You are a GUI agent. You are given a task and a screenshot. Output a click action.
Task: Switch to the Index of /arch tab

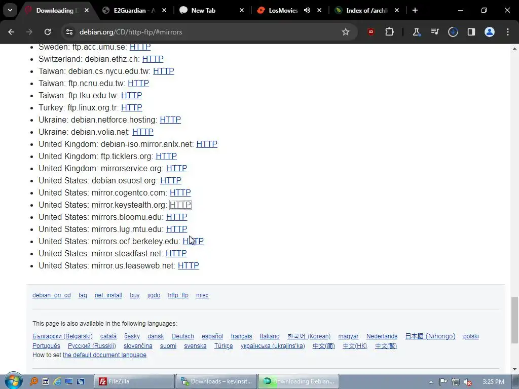click(366, 10)
